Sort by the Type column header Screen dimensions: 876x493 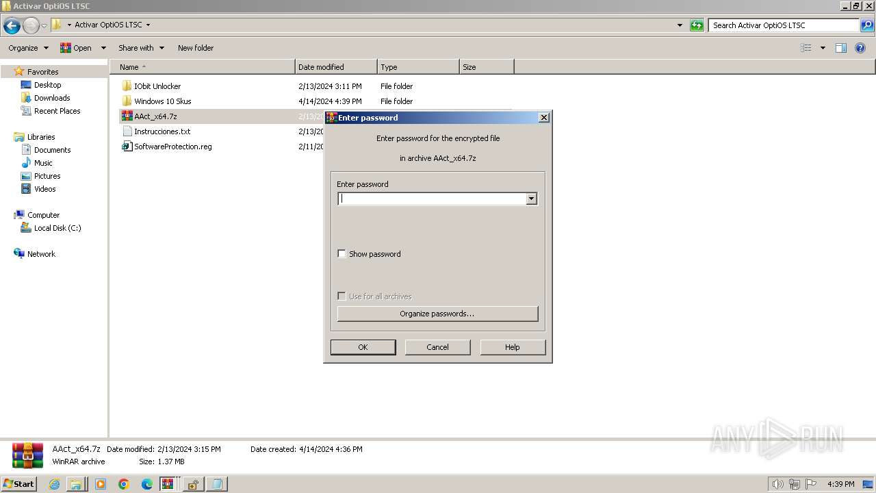(418, 67)
